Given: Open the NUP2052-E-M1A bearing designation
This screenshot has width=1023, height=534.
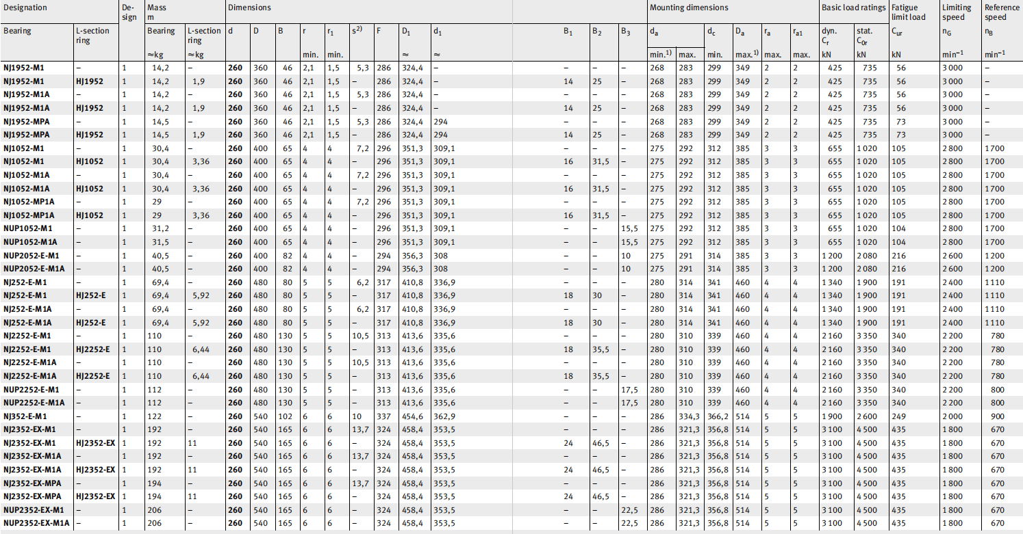Looking at the screenshot, I should (34, 269).
